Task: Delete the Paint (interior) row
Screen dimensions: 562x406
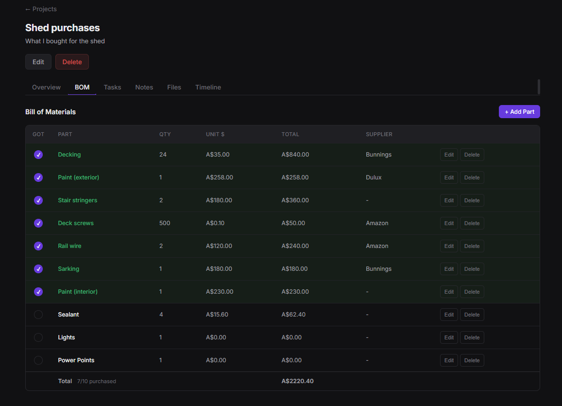Action: tap(472, 292)
